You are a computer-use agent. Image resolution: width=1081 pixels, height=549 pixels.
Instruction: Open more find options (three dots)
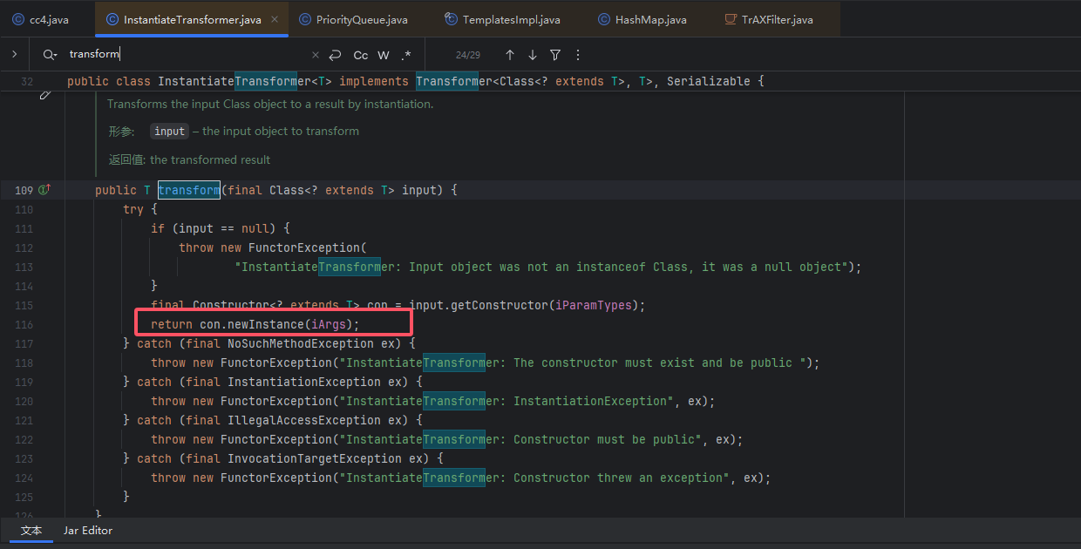[578, 55]
